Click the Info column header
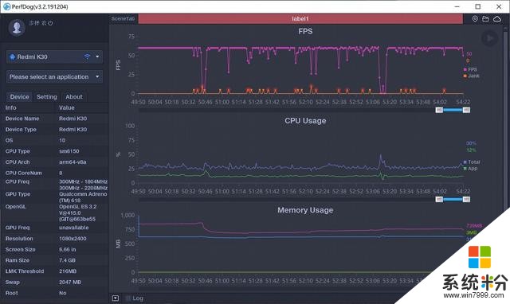 click(x=10, y=107)
